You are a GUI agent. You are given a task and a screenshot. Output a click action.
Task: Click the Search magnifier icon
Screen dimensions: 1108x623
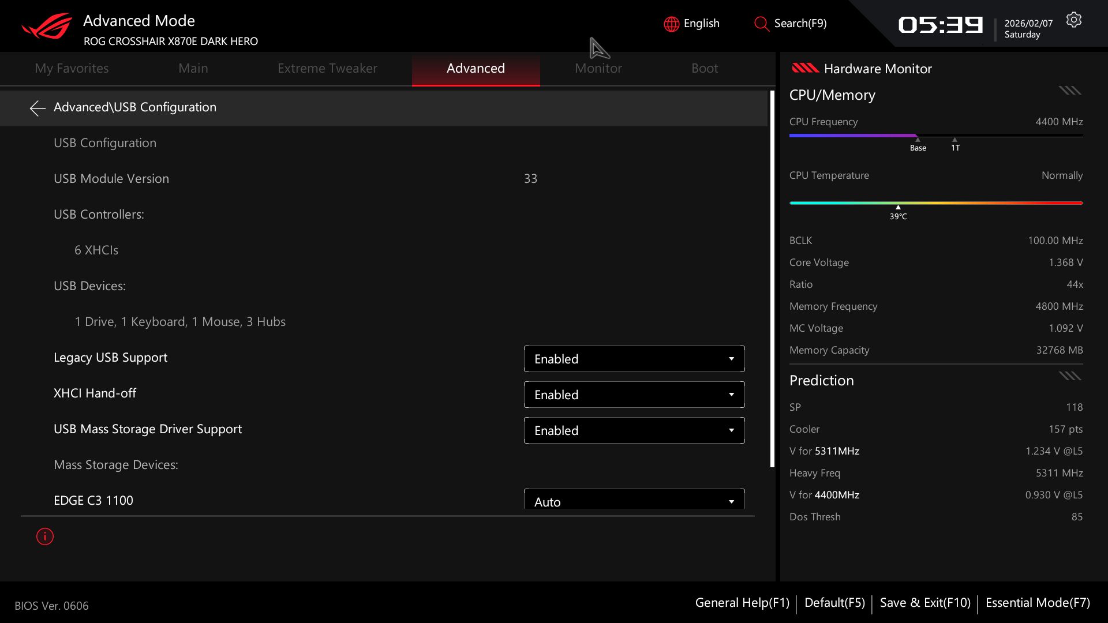[761, 24]
